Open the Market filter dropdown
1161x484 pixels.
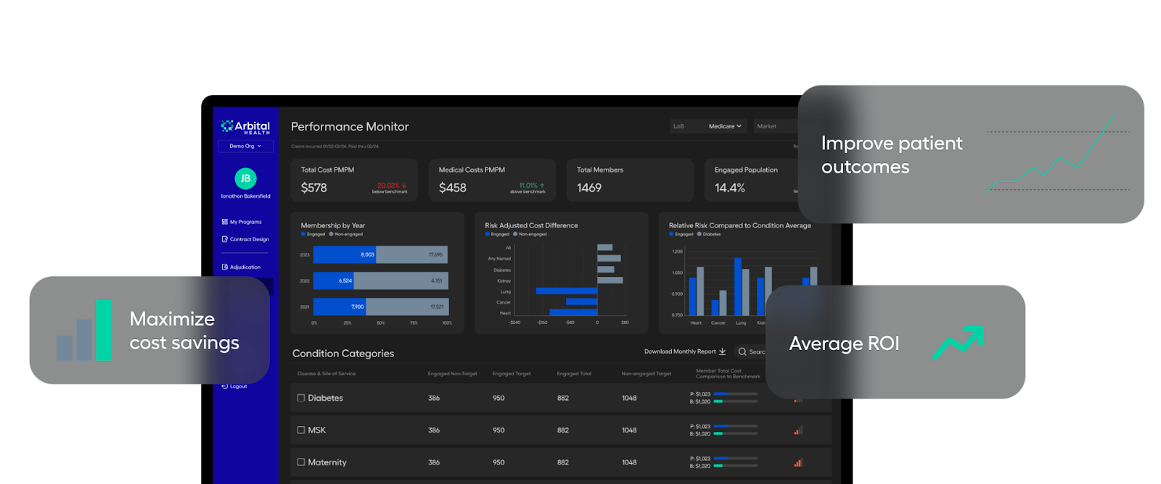[776, 126]
